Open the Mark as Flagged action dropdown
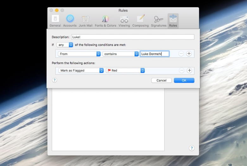Screen dimensions: 247x166 click(81, 71)
